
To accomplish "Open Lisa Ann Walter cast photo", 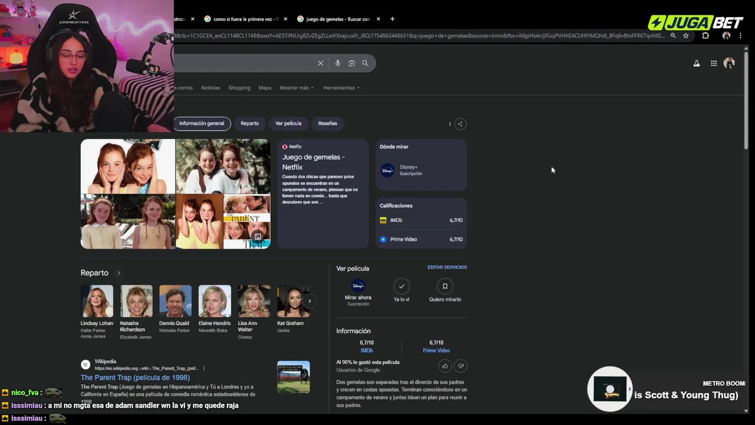I will pyautogui.click(x=254, y=301).
